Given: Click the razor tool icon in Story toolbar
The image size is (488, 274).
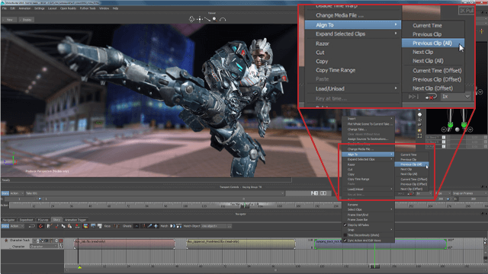Looking at the screenshot, I should coord(50,226).
